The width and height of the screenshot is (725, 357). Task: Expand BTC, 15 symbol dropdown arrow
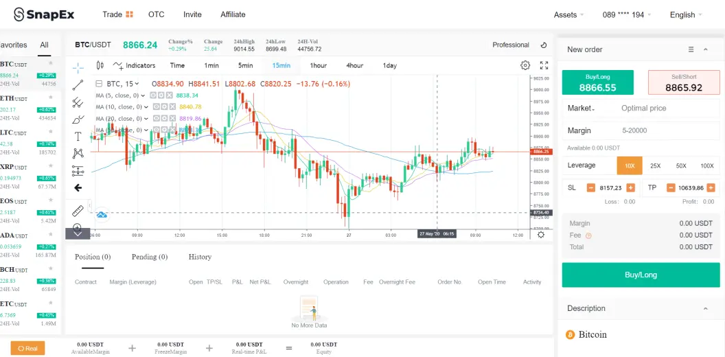137,84
